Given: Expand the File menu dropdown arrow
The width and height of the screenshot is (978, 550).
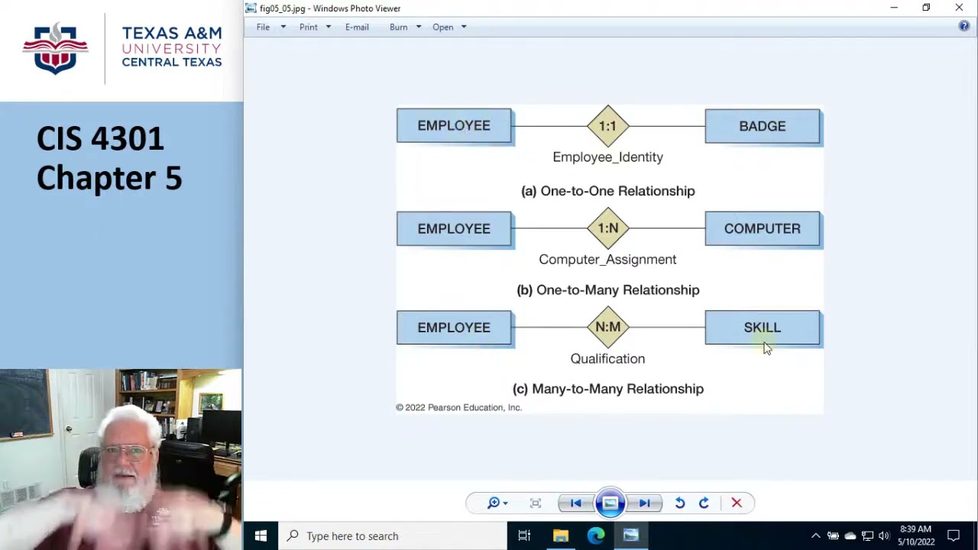Looking at the screenshot, I should 283,27.
